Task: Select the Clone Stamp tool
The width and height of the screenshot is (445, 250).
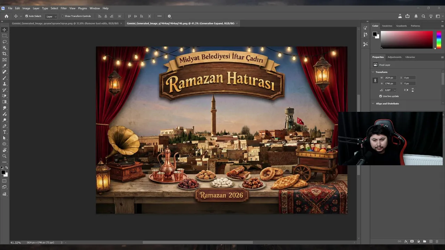Action: 5,84
